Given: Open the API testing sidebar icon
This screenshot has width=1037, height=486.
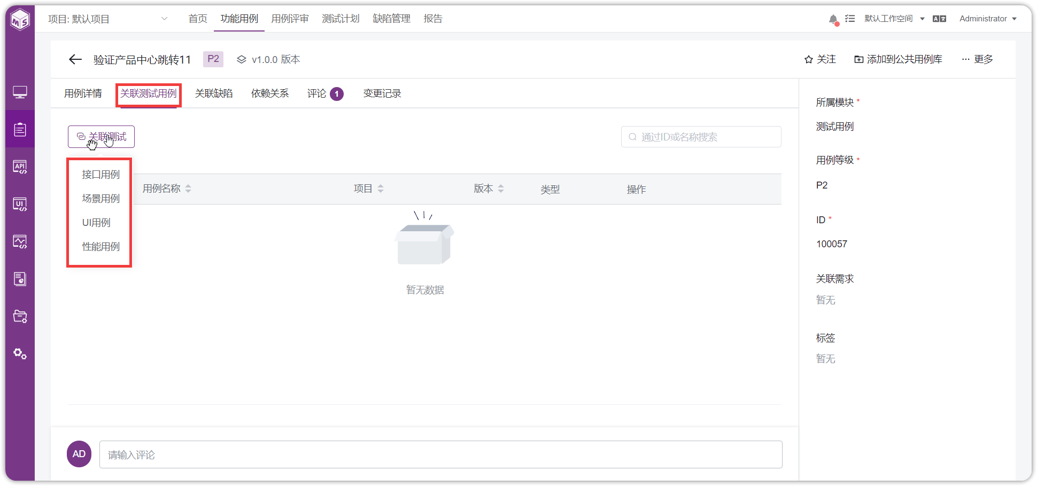Looking at the screenshot, I should [x=20, y=167].
